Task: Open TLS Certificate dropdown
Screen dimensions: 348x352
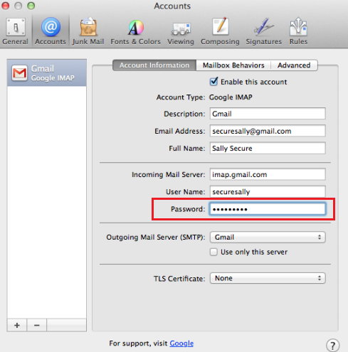Action: click(x=268, y=278)
